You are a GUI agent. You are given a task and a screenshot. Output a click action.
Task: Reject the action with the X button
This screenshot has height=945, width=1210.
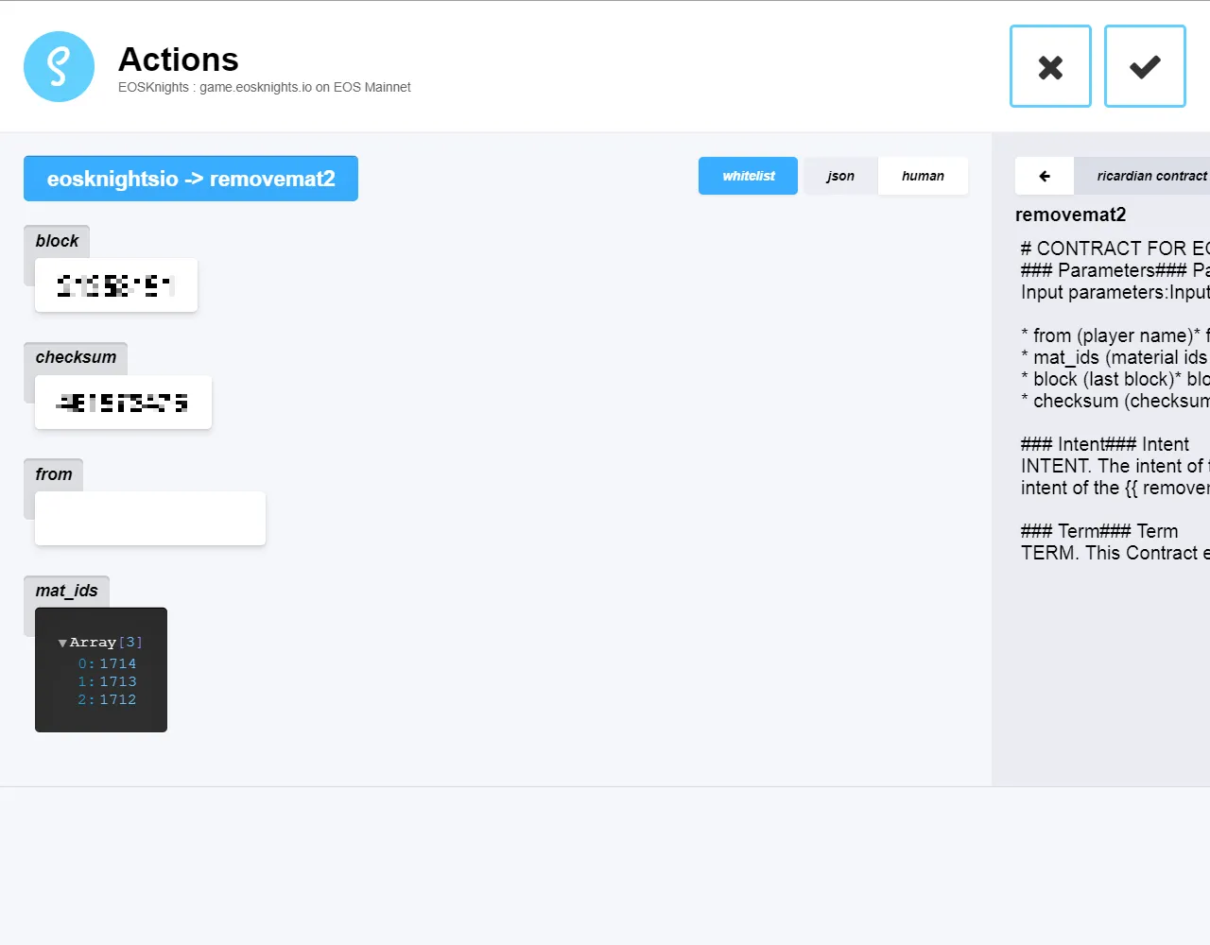[x=1050, y=66]
